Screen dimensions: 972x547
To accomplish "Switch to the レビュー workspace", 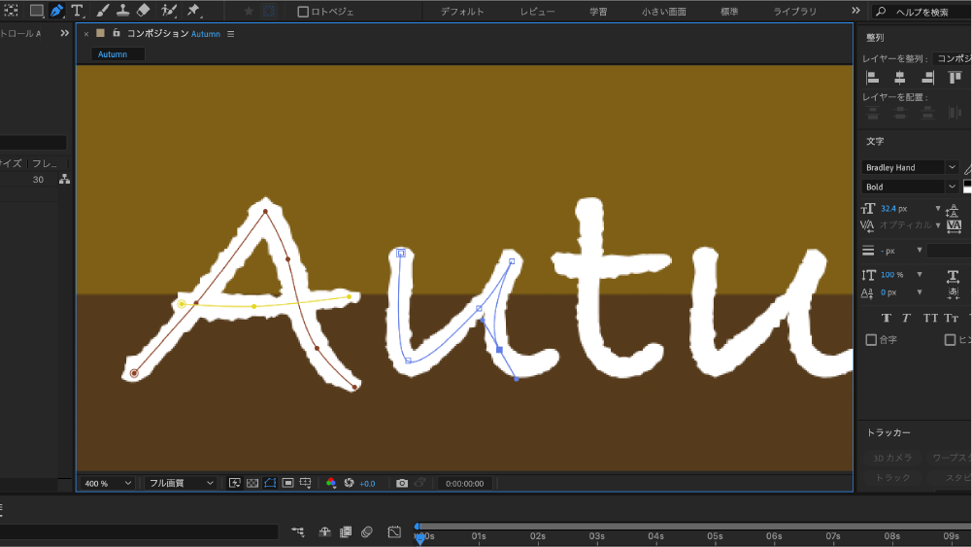I will [537, 12].
